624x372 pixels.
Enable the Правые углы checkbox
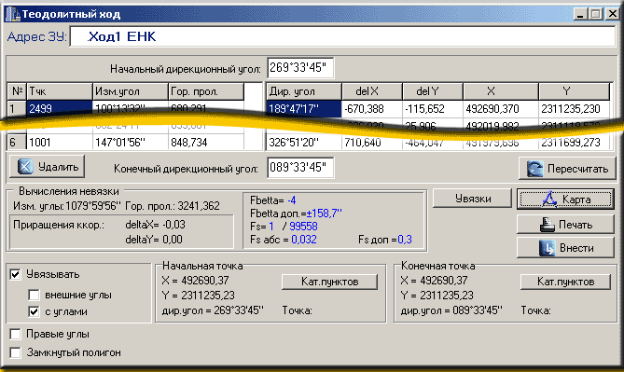coord(15,334)
